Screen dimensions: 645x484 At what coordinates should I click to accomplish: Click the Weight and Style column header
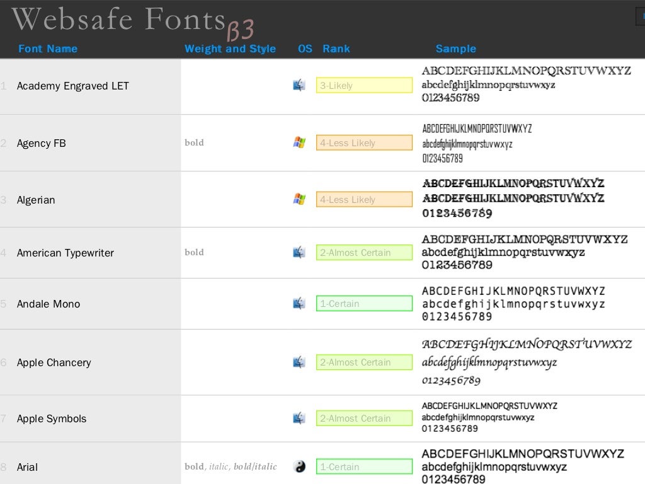click(230, 49)
